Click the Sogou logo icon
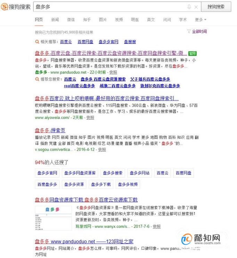The image size is (237, 258). pos(5,7)
